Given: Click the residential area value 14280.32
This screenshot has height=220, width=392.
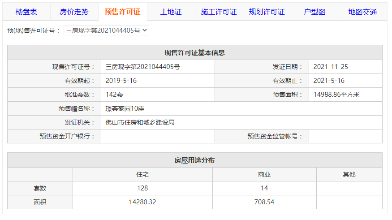Looking at the screenshot, I should tap(142, 202).
